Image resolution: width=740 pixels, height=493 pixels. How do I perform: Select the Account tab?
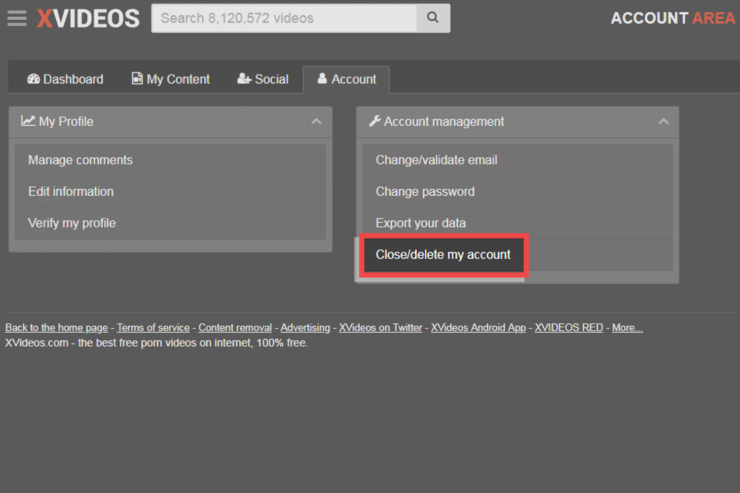(x=347, y=79)
